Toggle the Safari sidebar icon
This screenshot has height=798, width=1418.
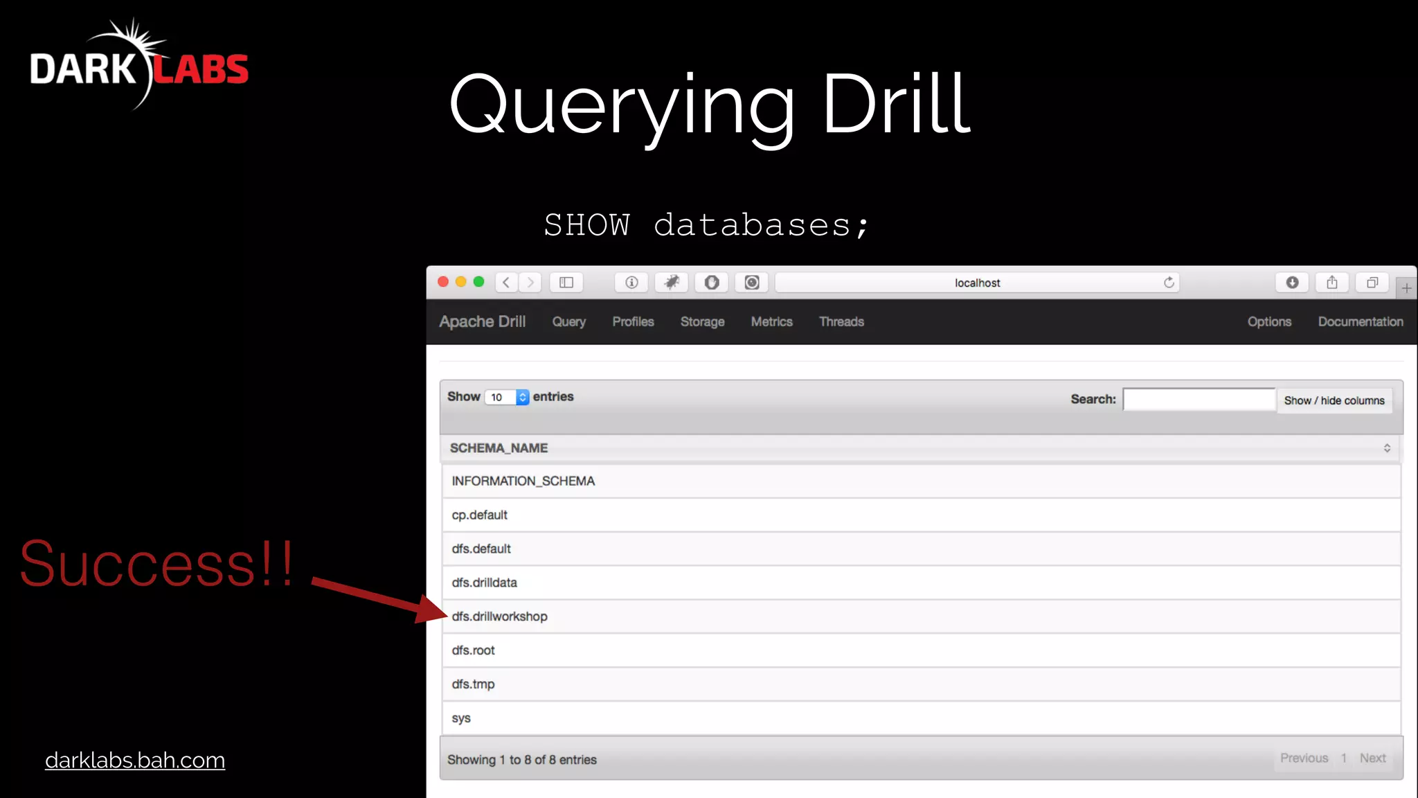tap(566, 283)
